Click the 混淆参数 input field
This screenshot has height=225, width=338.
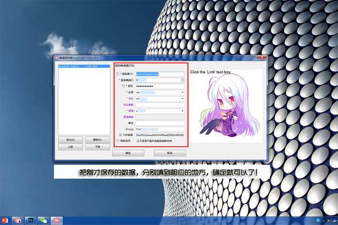pos(160,117)
